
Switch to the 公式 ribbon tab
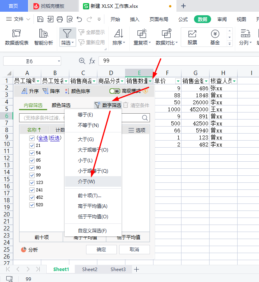(183, 19)
